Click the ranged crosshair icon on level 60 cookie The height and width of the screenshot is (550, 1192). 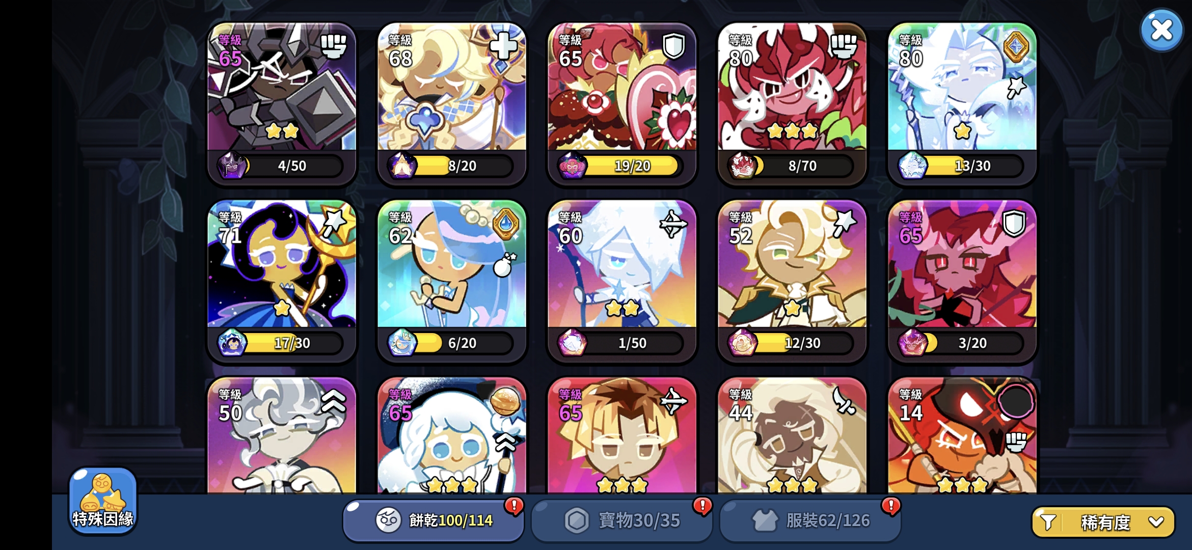pos(673,224)
